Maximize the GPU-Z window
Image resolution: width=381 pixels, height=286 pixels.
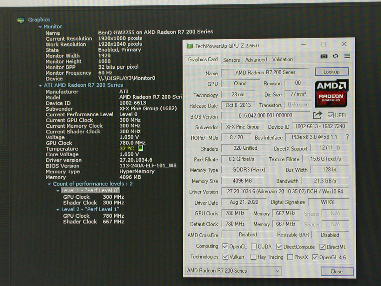point(323,44)
